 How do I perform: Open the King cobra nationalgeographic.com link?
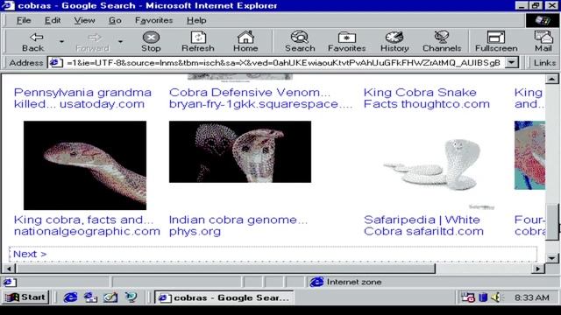click(x=87, y=226)
